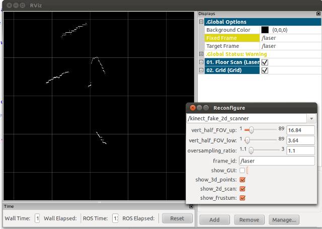The width and height of the screenshot is (322, 229).
Task: Uncheck the show_frustum option
Action: (x=243, y=198)
